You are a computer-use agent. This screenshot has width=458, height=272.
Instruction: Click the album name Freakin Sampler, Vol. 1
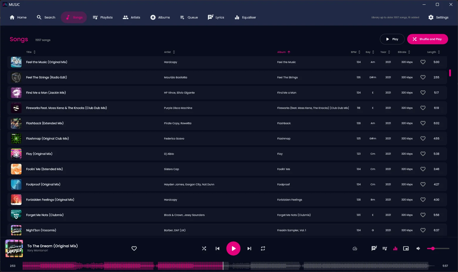coord(291,230)
